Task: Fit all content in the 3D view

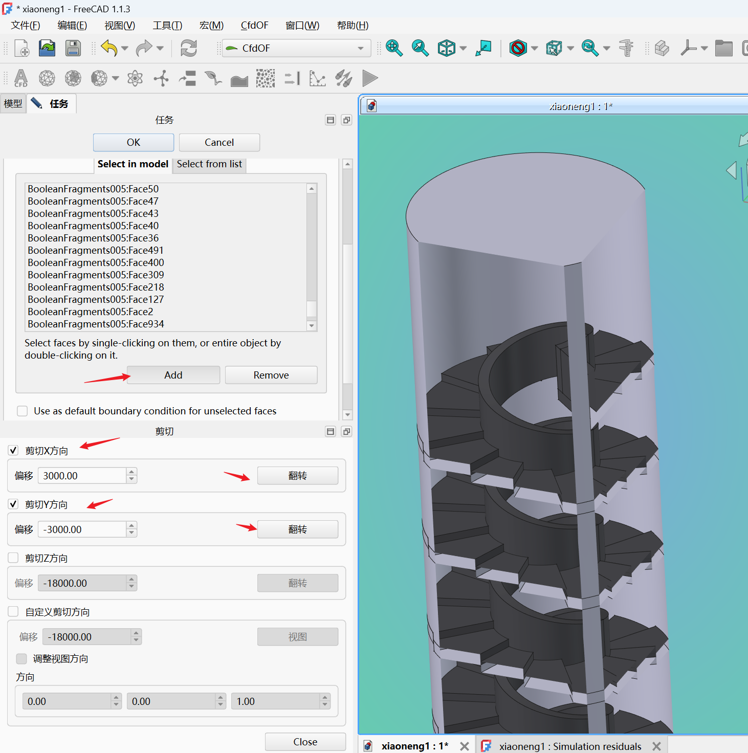Action: click(x=394, y=48)
